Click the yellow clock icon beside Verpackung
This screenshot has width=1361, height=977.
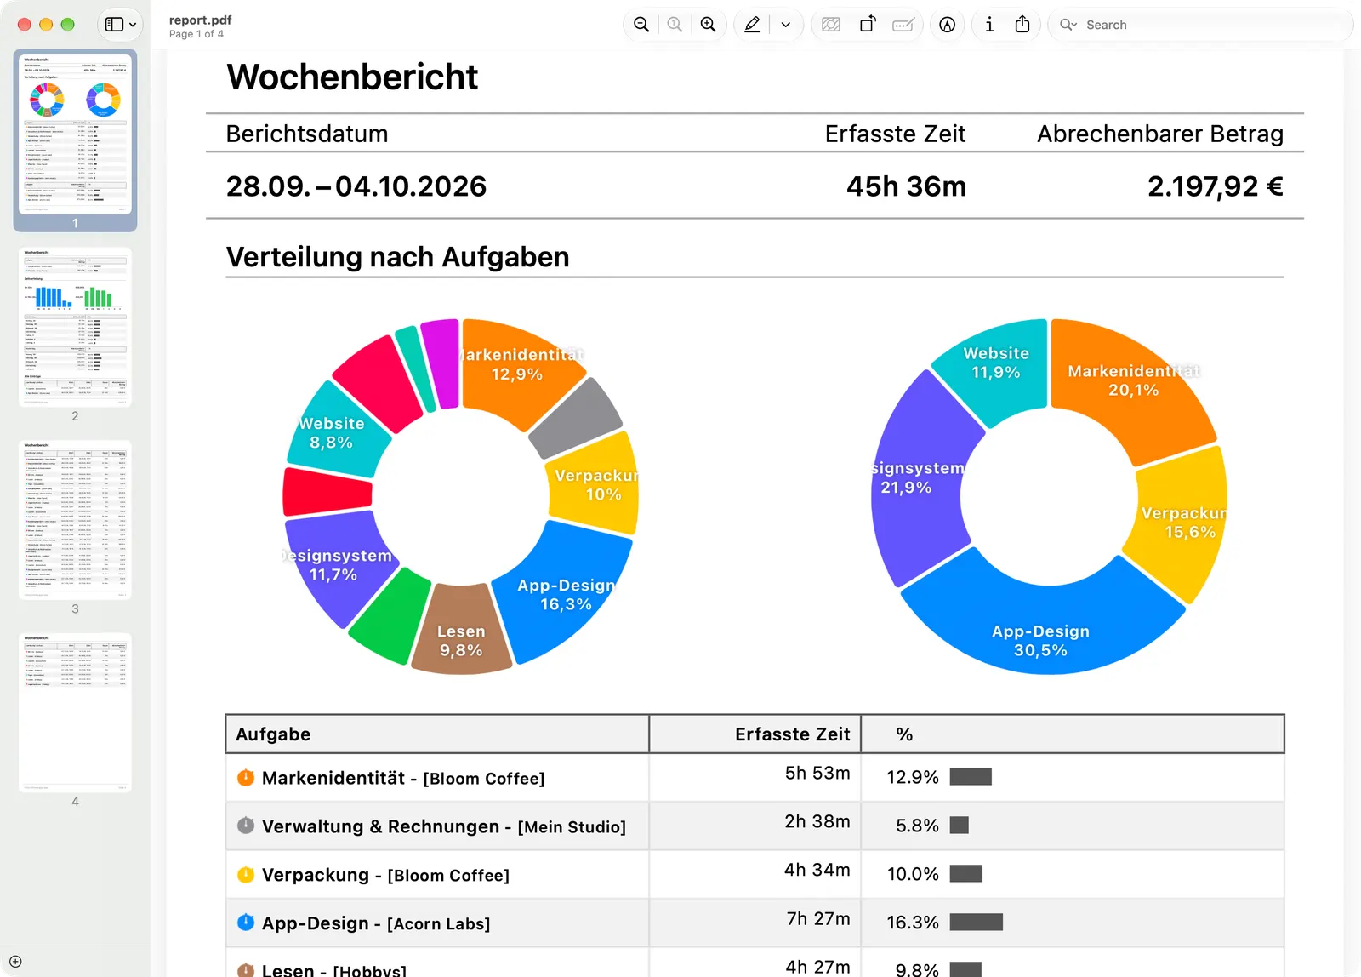click(246, 874)
